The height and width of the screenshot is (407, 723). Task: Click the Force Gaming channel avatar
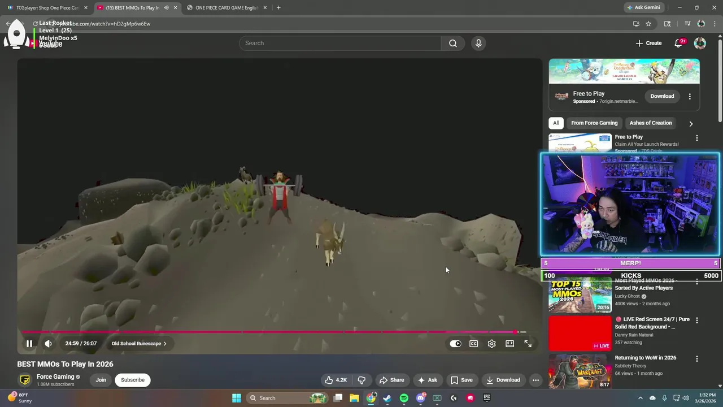pyautogui.click(x=24, y=380)
